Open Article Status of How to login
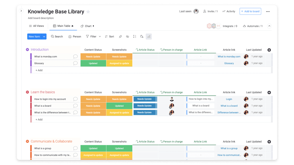Screen dimensions: 294x165 pyautogui.click(x=145, y=99)
